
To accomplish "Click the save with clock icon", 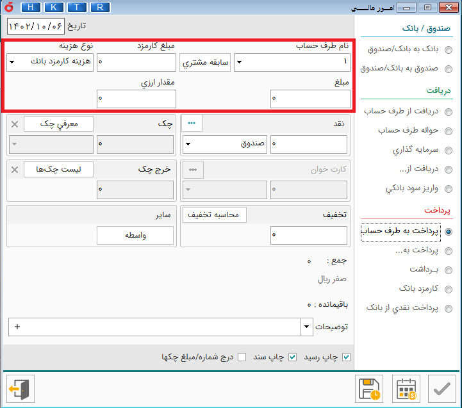I will (368, 389).
